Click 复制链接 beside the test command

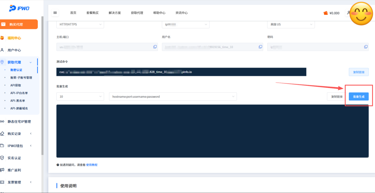[359, 72]
